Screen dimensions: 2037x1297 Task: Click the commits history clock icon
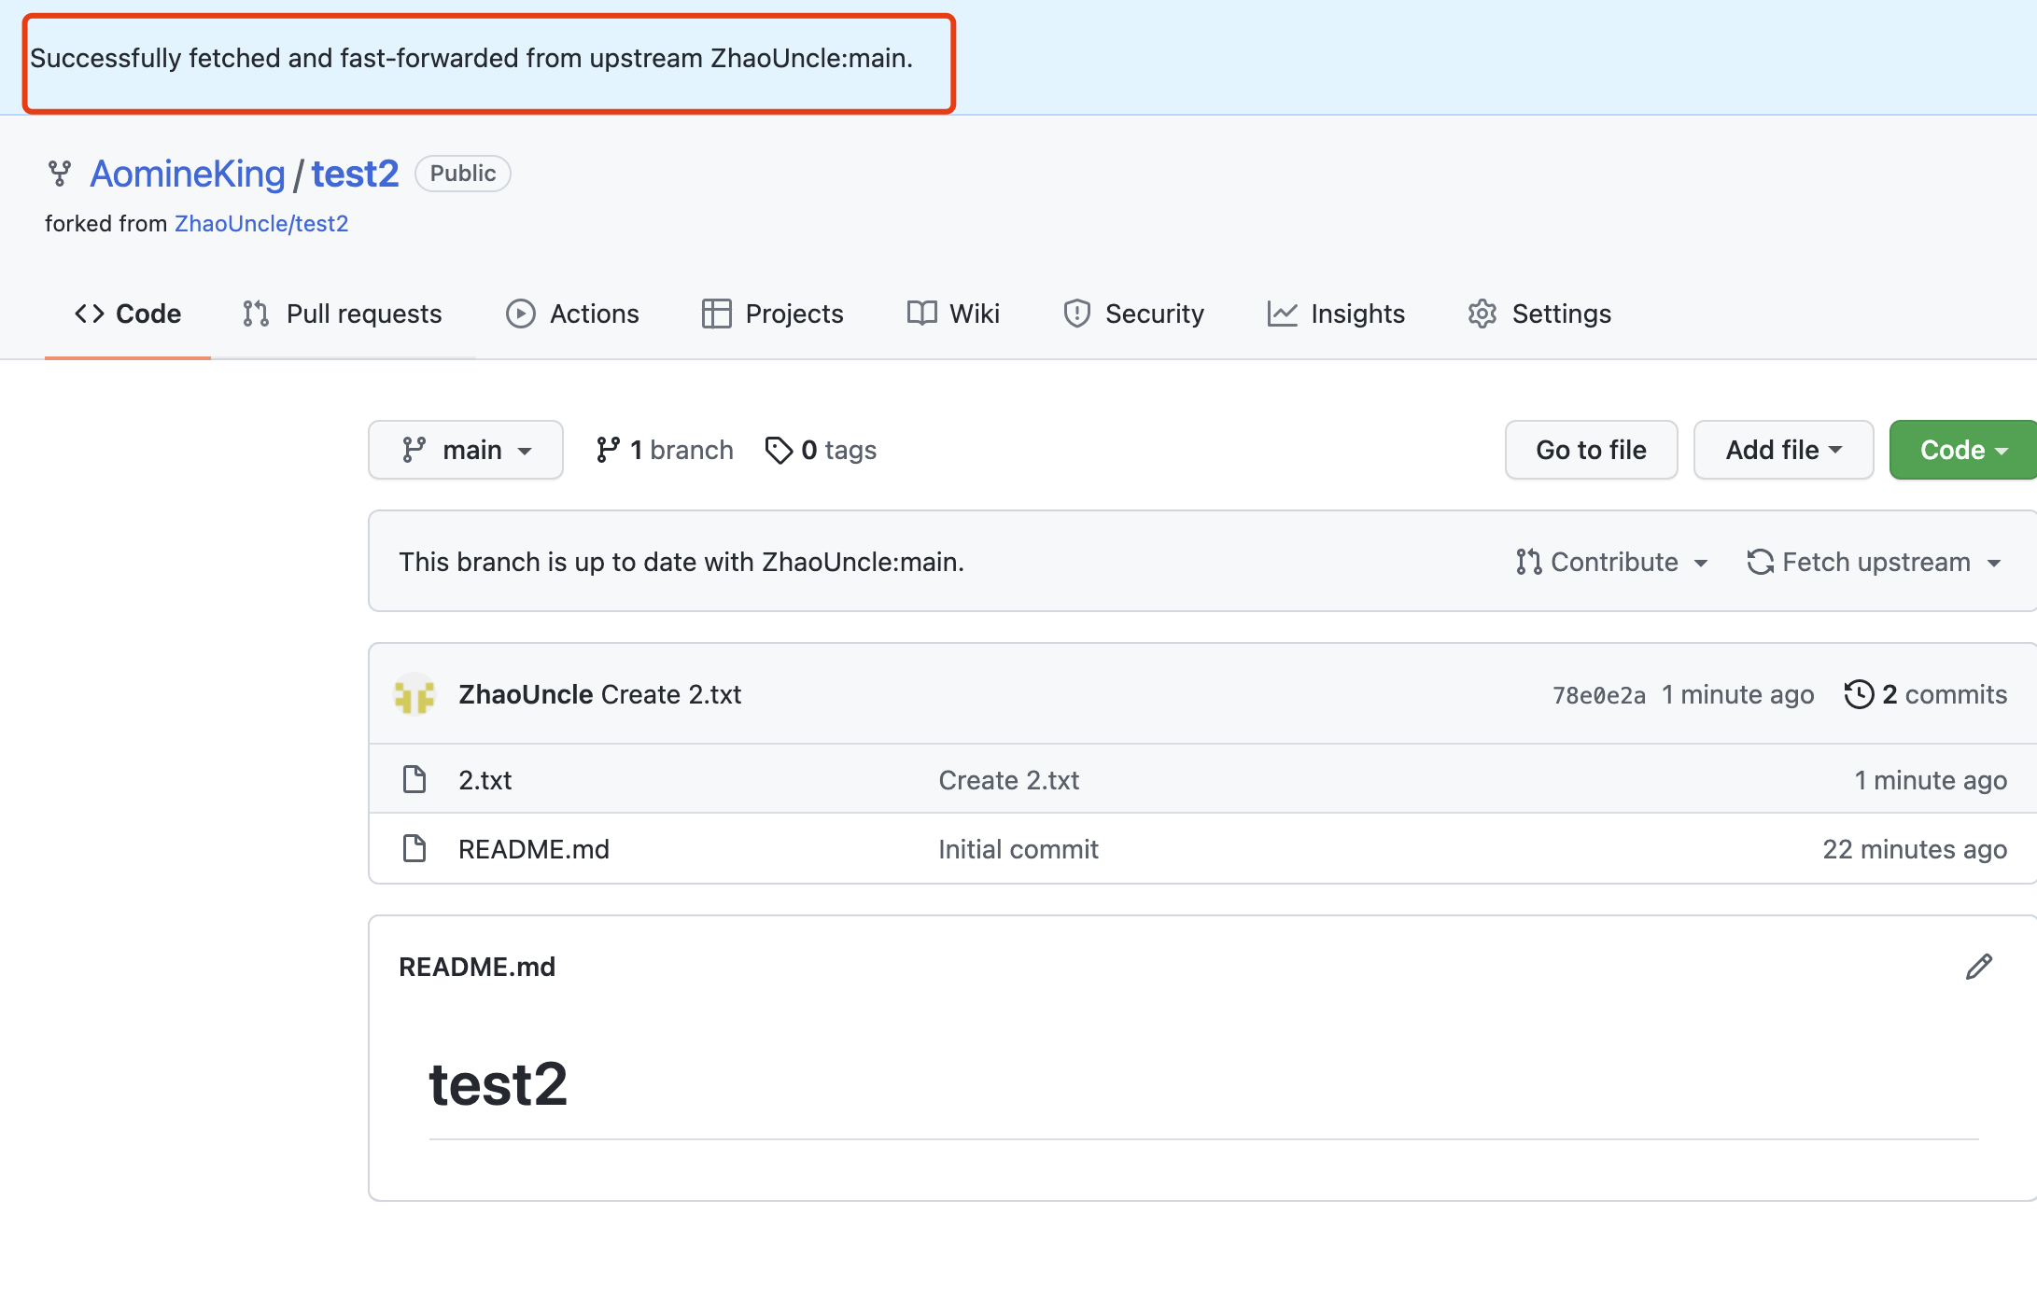(x=1859, y=694)
